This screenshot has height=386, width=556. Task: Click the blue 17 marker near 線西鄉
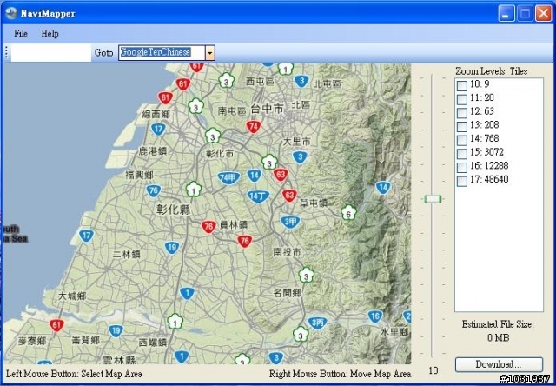pos(158,130)
